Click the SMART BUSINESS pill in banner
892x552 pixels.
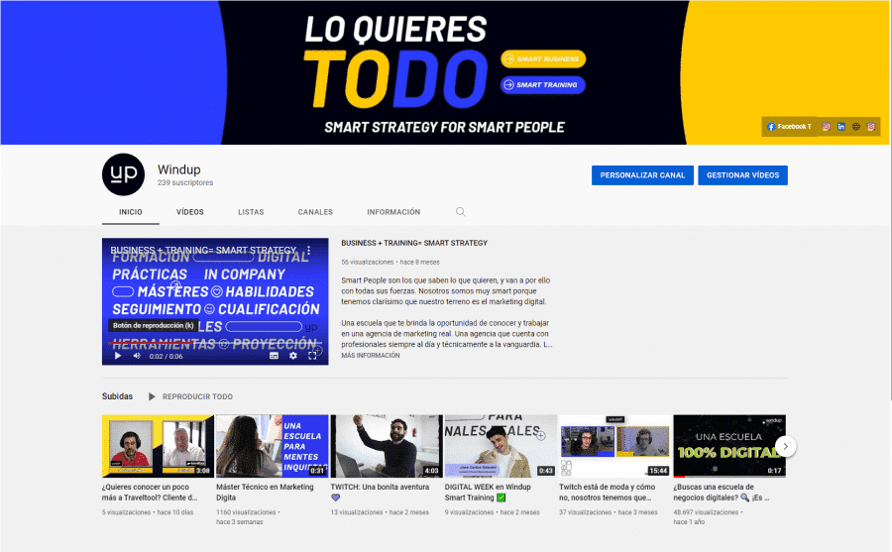[543, 59]
